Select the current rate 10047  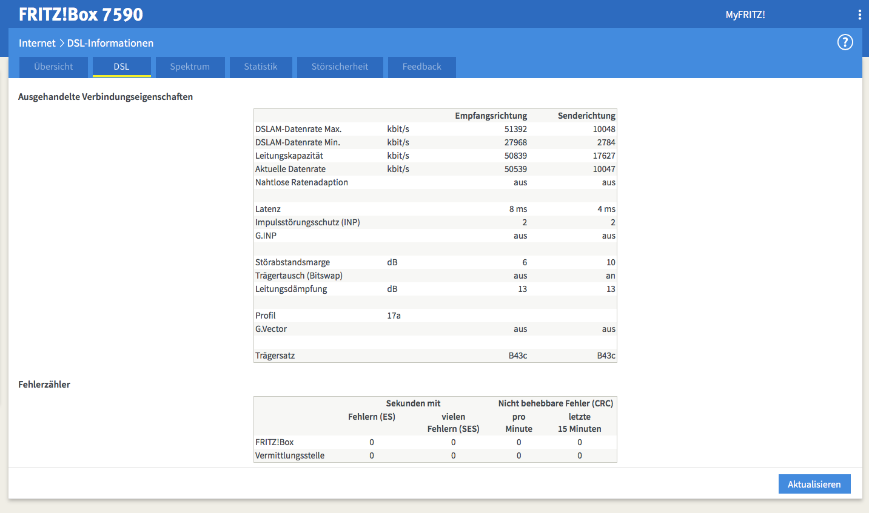(x=604, y=169)
